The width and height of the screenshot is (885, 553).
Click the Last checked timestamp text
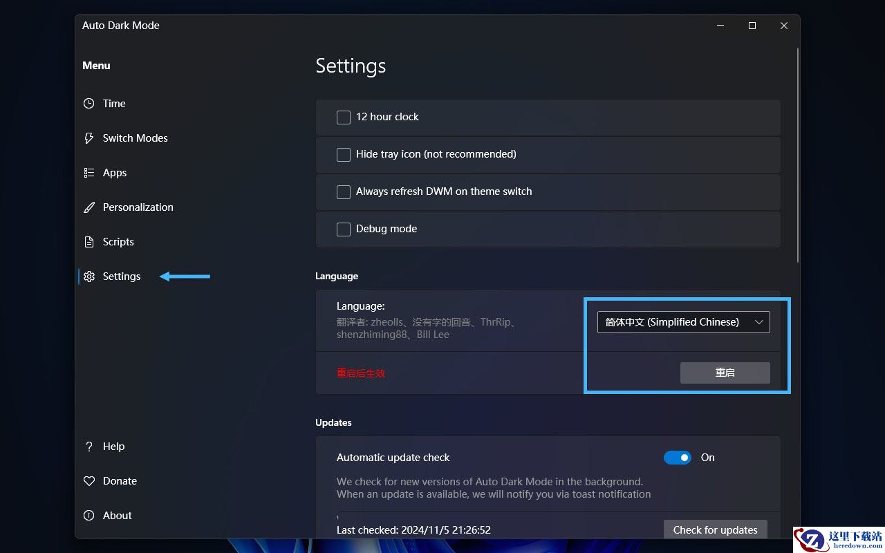point(413,530)
